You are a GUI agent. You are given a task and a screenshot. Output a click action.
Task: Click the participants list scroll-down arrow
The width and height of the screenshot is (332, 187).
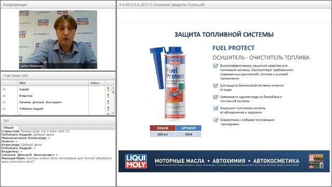[113, 113]
